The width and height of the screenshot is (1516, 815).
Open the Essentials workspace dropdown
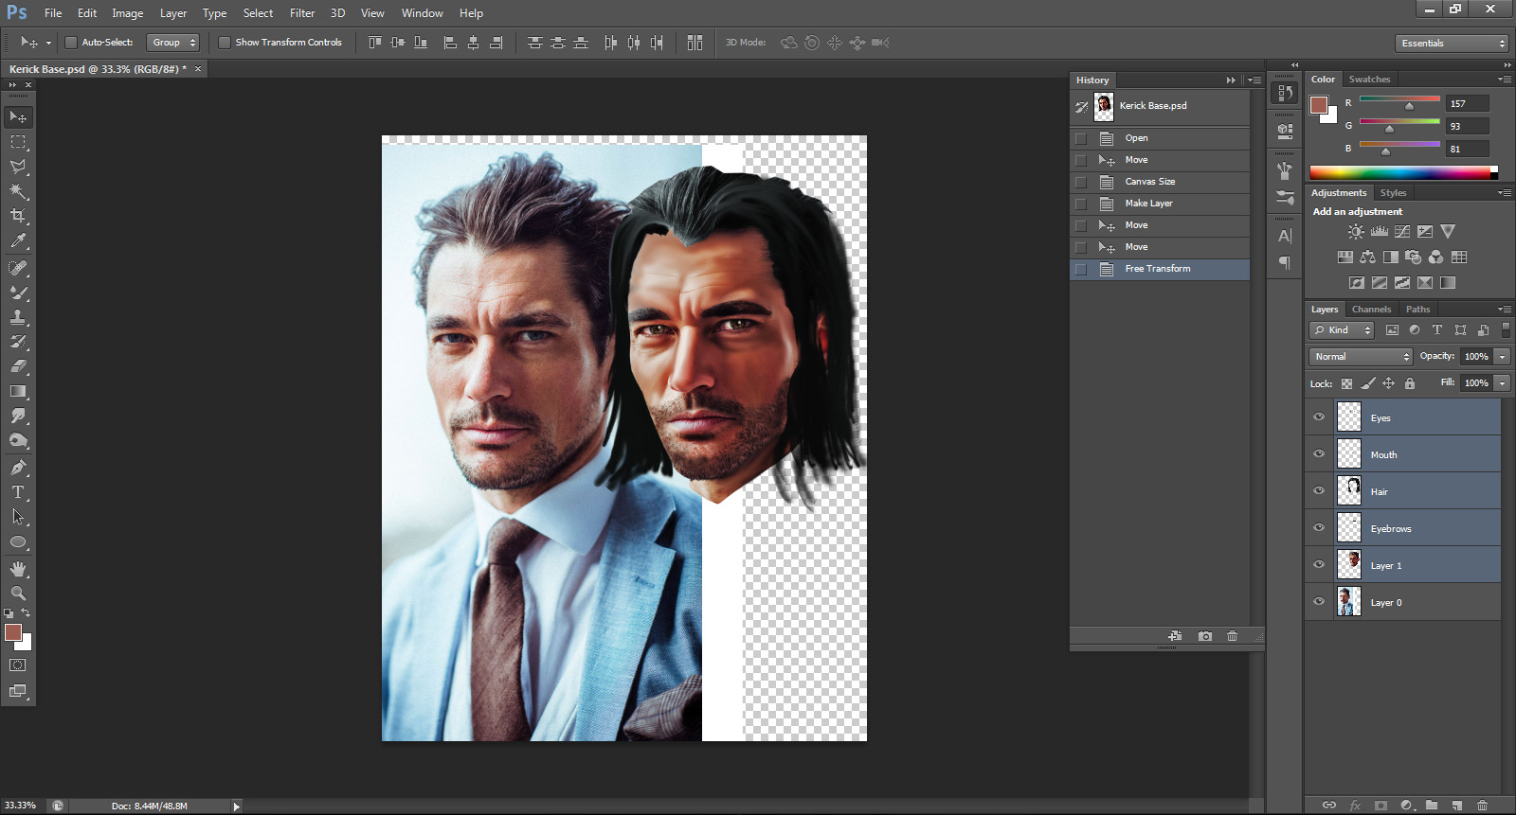1452,44
